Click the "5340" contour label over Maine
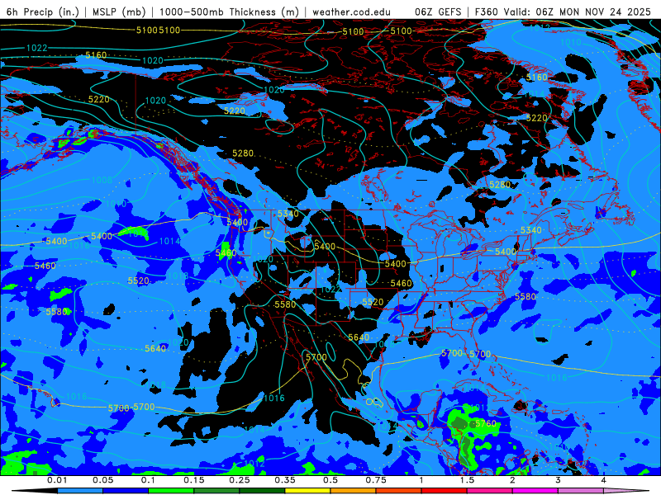 [530, 230]
